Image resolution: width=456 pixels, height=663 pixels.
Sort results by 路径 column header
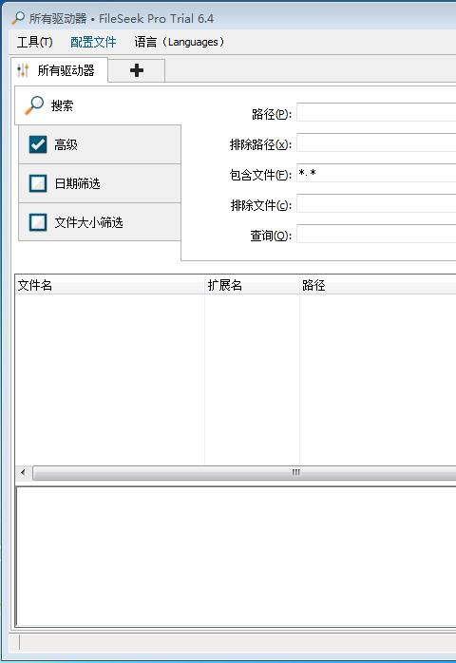click(x=378, y=285)
